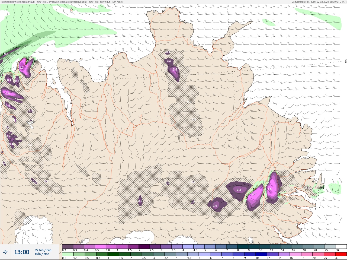Select the darkest purple 2 swatch in upper legend row
Image resolution: width=347 pixels, height=260 pixels.
pyautogui.click(x=144, y=246)
